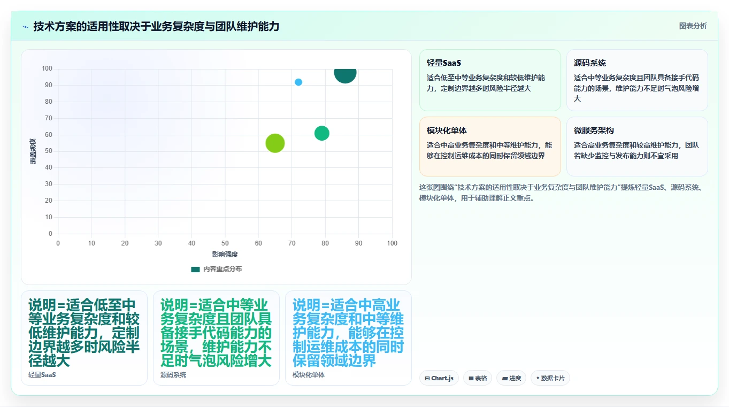The image size is (729, 407).
Task: Open the 模块化单体 highlighted card
Action: [490, 147]
